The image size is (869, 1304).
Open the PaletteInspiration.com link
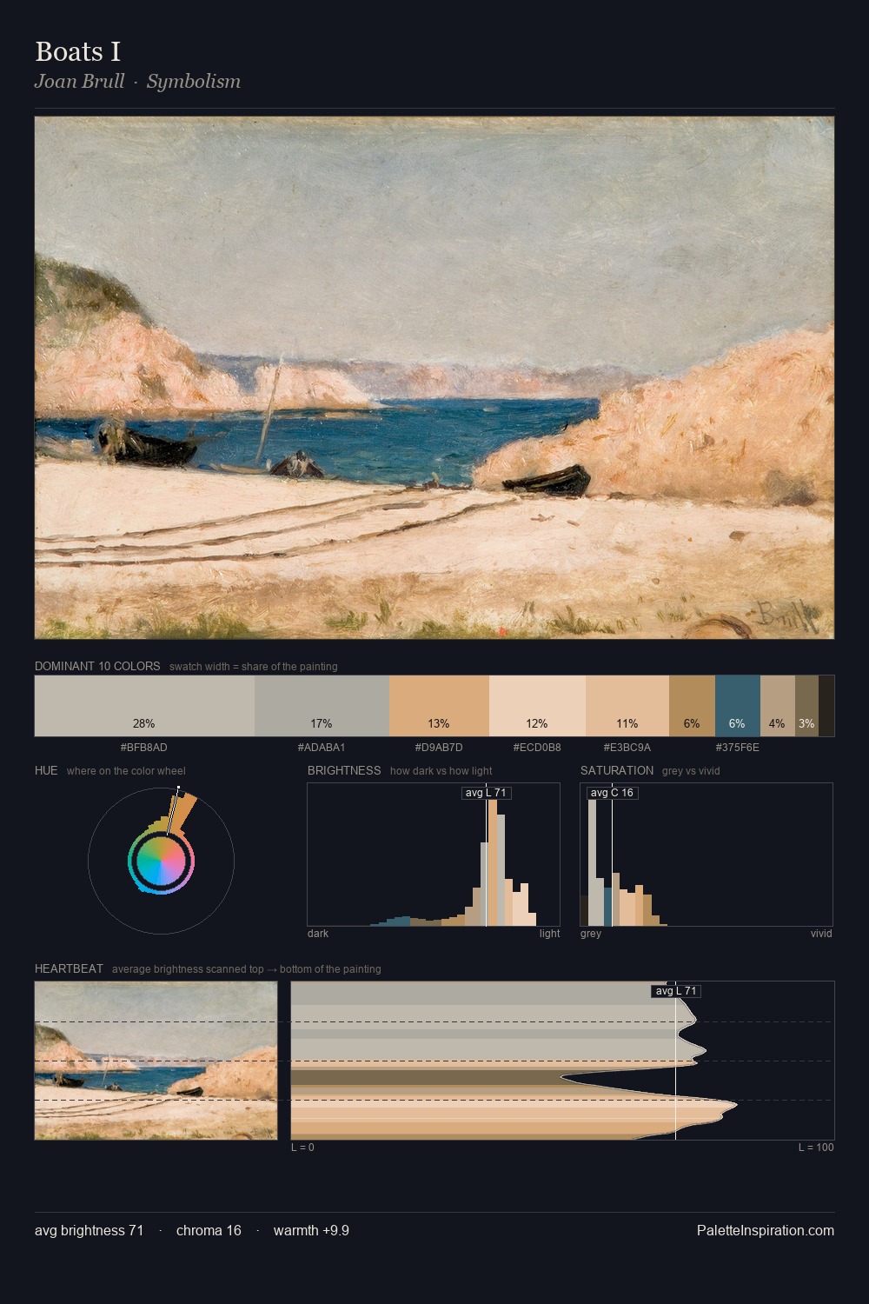click(x=766, y=1230)
